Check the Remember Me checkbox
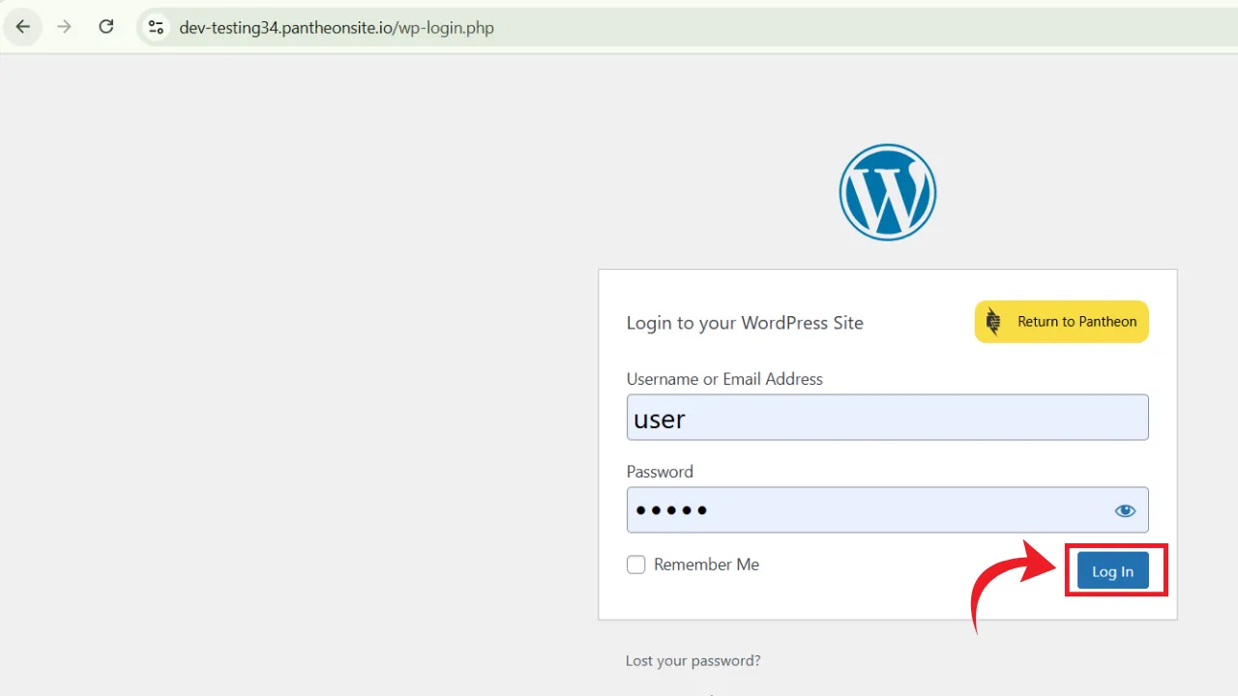The width and height of the screenshot is (1238, 696). (x=635, y=565)
